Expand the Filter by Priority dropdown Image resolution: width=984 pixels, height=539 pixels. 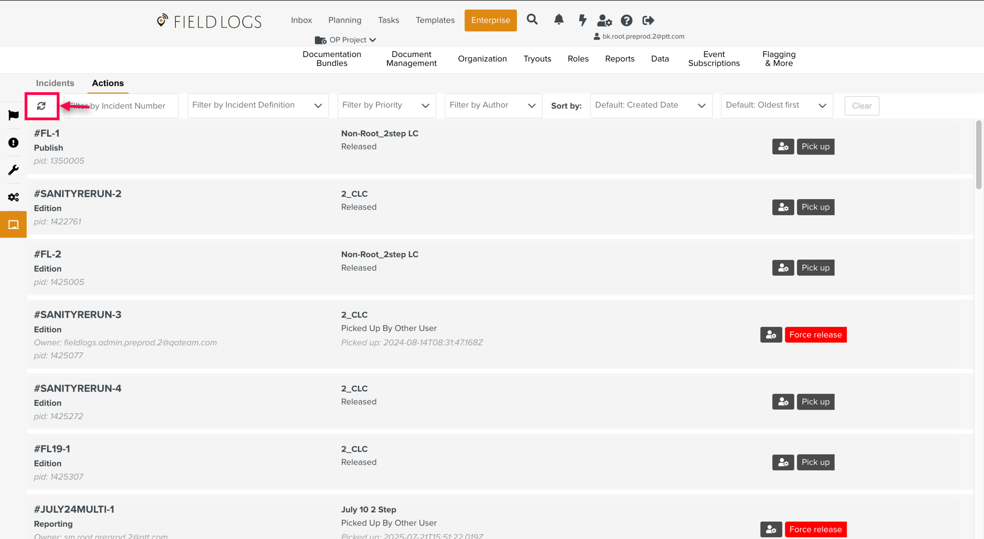[x=386, y=105]
